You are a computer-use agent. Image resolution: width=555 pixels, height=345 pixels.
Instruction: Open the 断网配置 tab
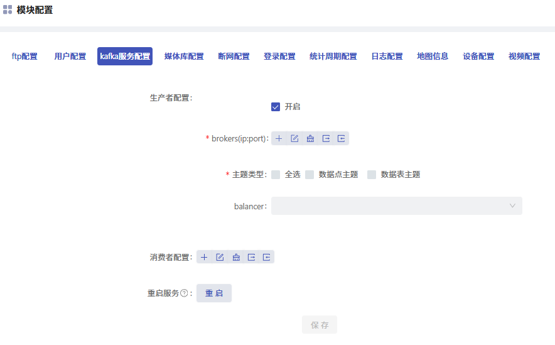[234, 57]
